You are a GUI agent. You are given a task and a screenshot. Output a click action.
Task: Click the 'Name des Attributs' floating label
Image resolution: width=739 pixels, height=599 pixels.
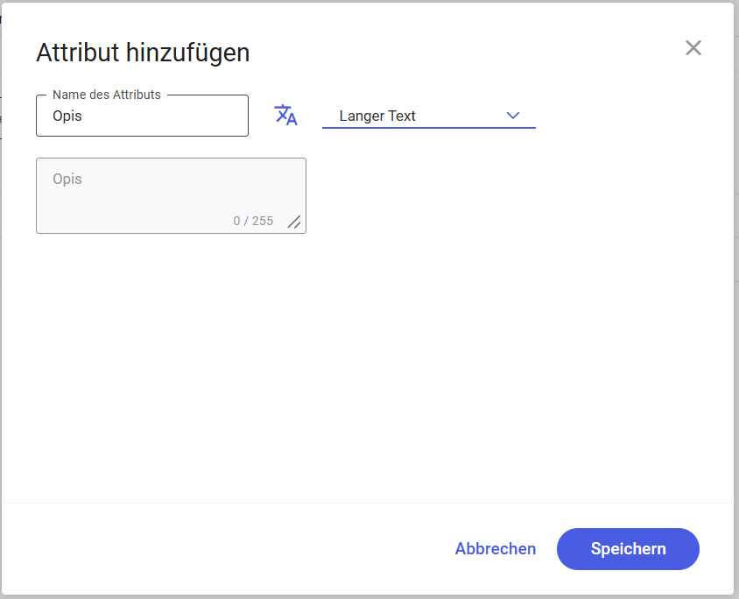107,95
